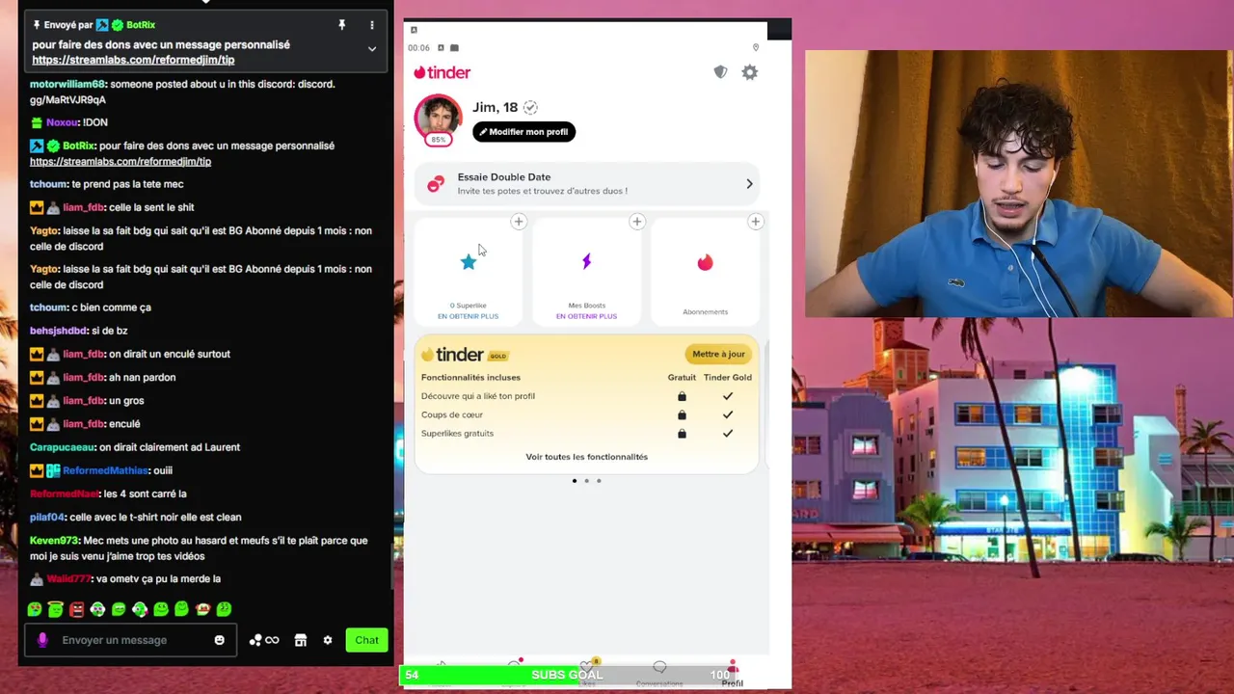Open pinned message three-dot menu
The height and width of the screenshot is (694, 1234).
point(372,25)
